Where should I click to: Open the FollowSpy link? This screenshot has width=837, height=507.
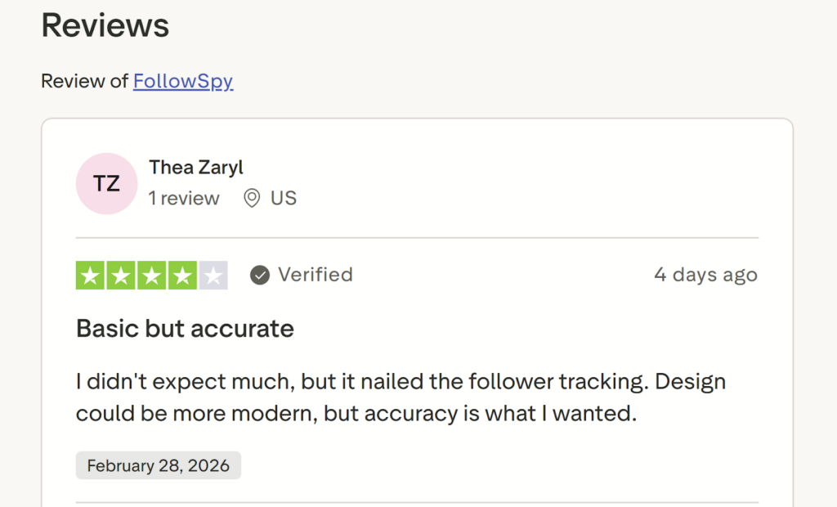[182, 81]
